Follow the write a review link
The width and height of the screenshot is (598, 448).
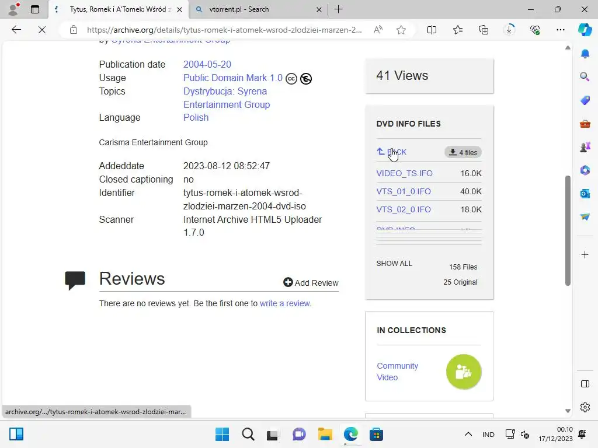[x=285, y=303]
